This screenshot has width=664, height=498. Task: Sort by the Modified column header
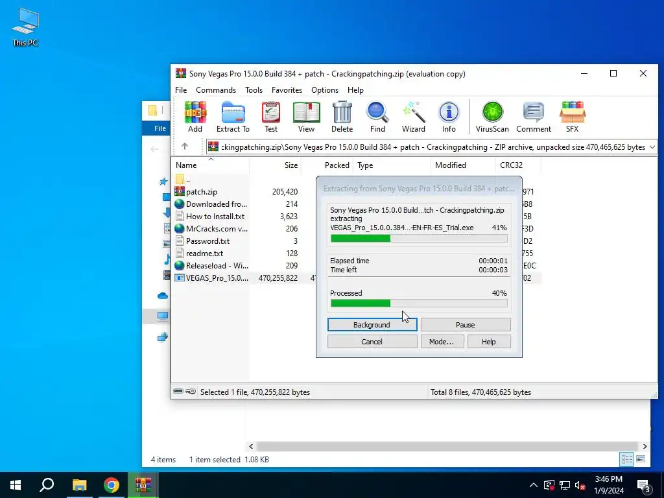point(463,165)
